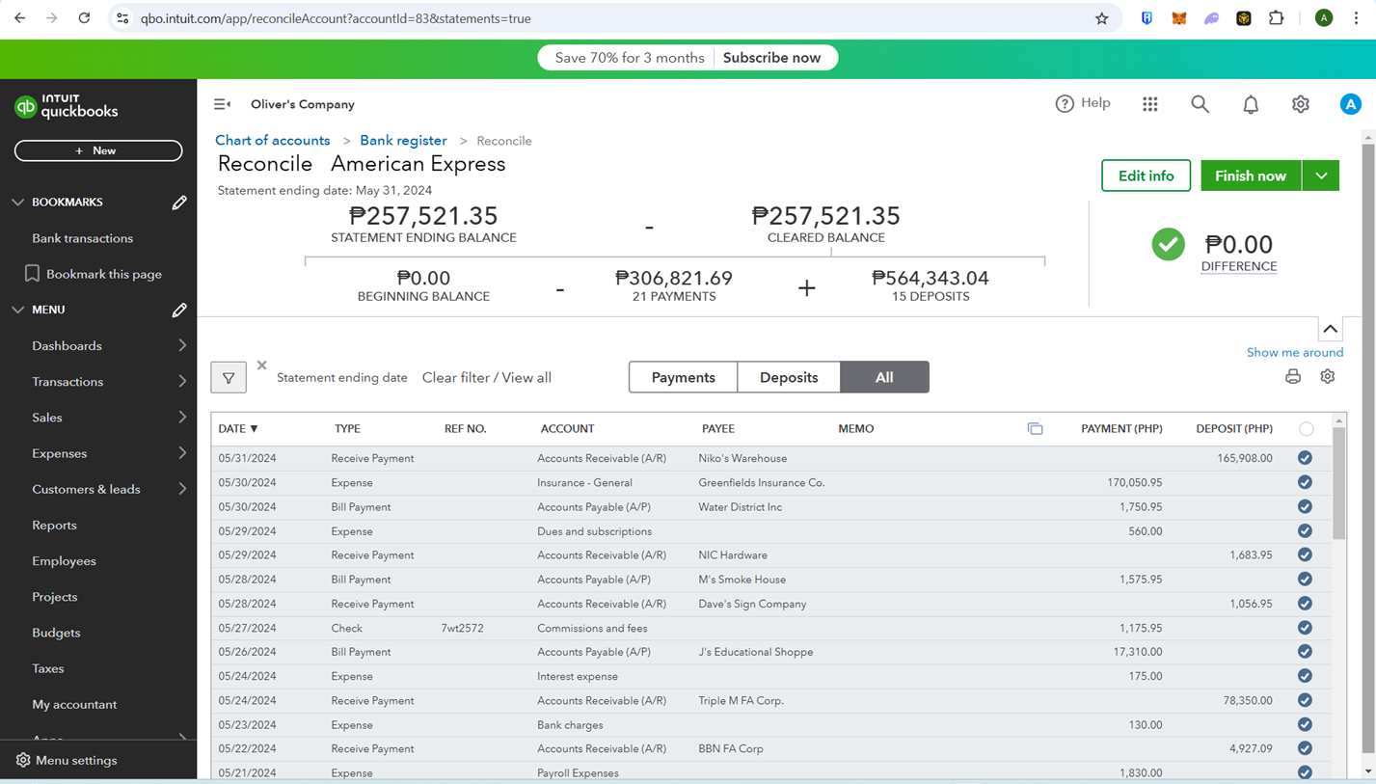Viewport: 1376px width, 784px height.
Task: Edit bookmarks with the pencil icon
Action: click(179, 203)
